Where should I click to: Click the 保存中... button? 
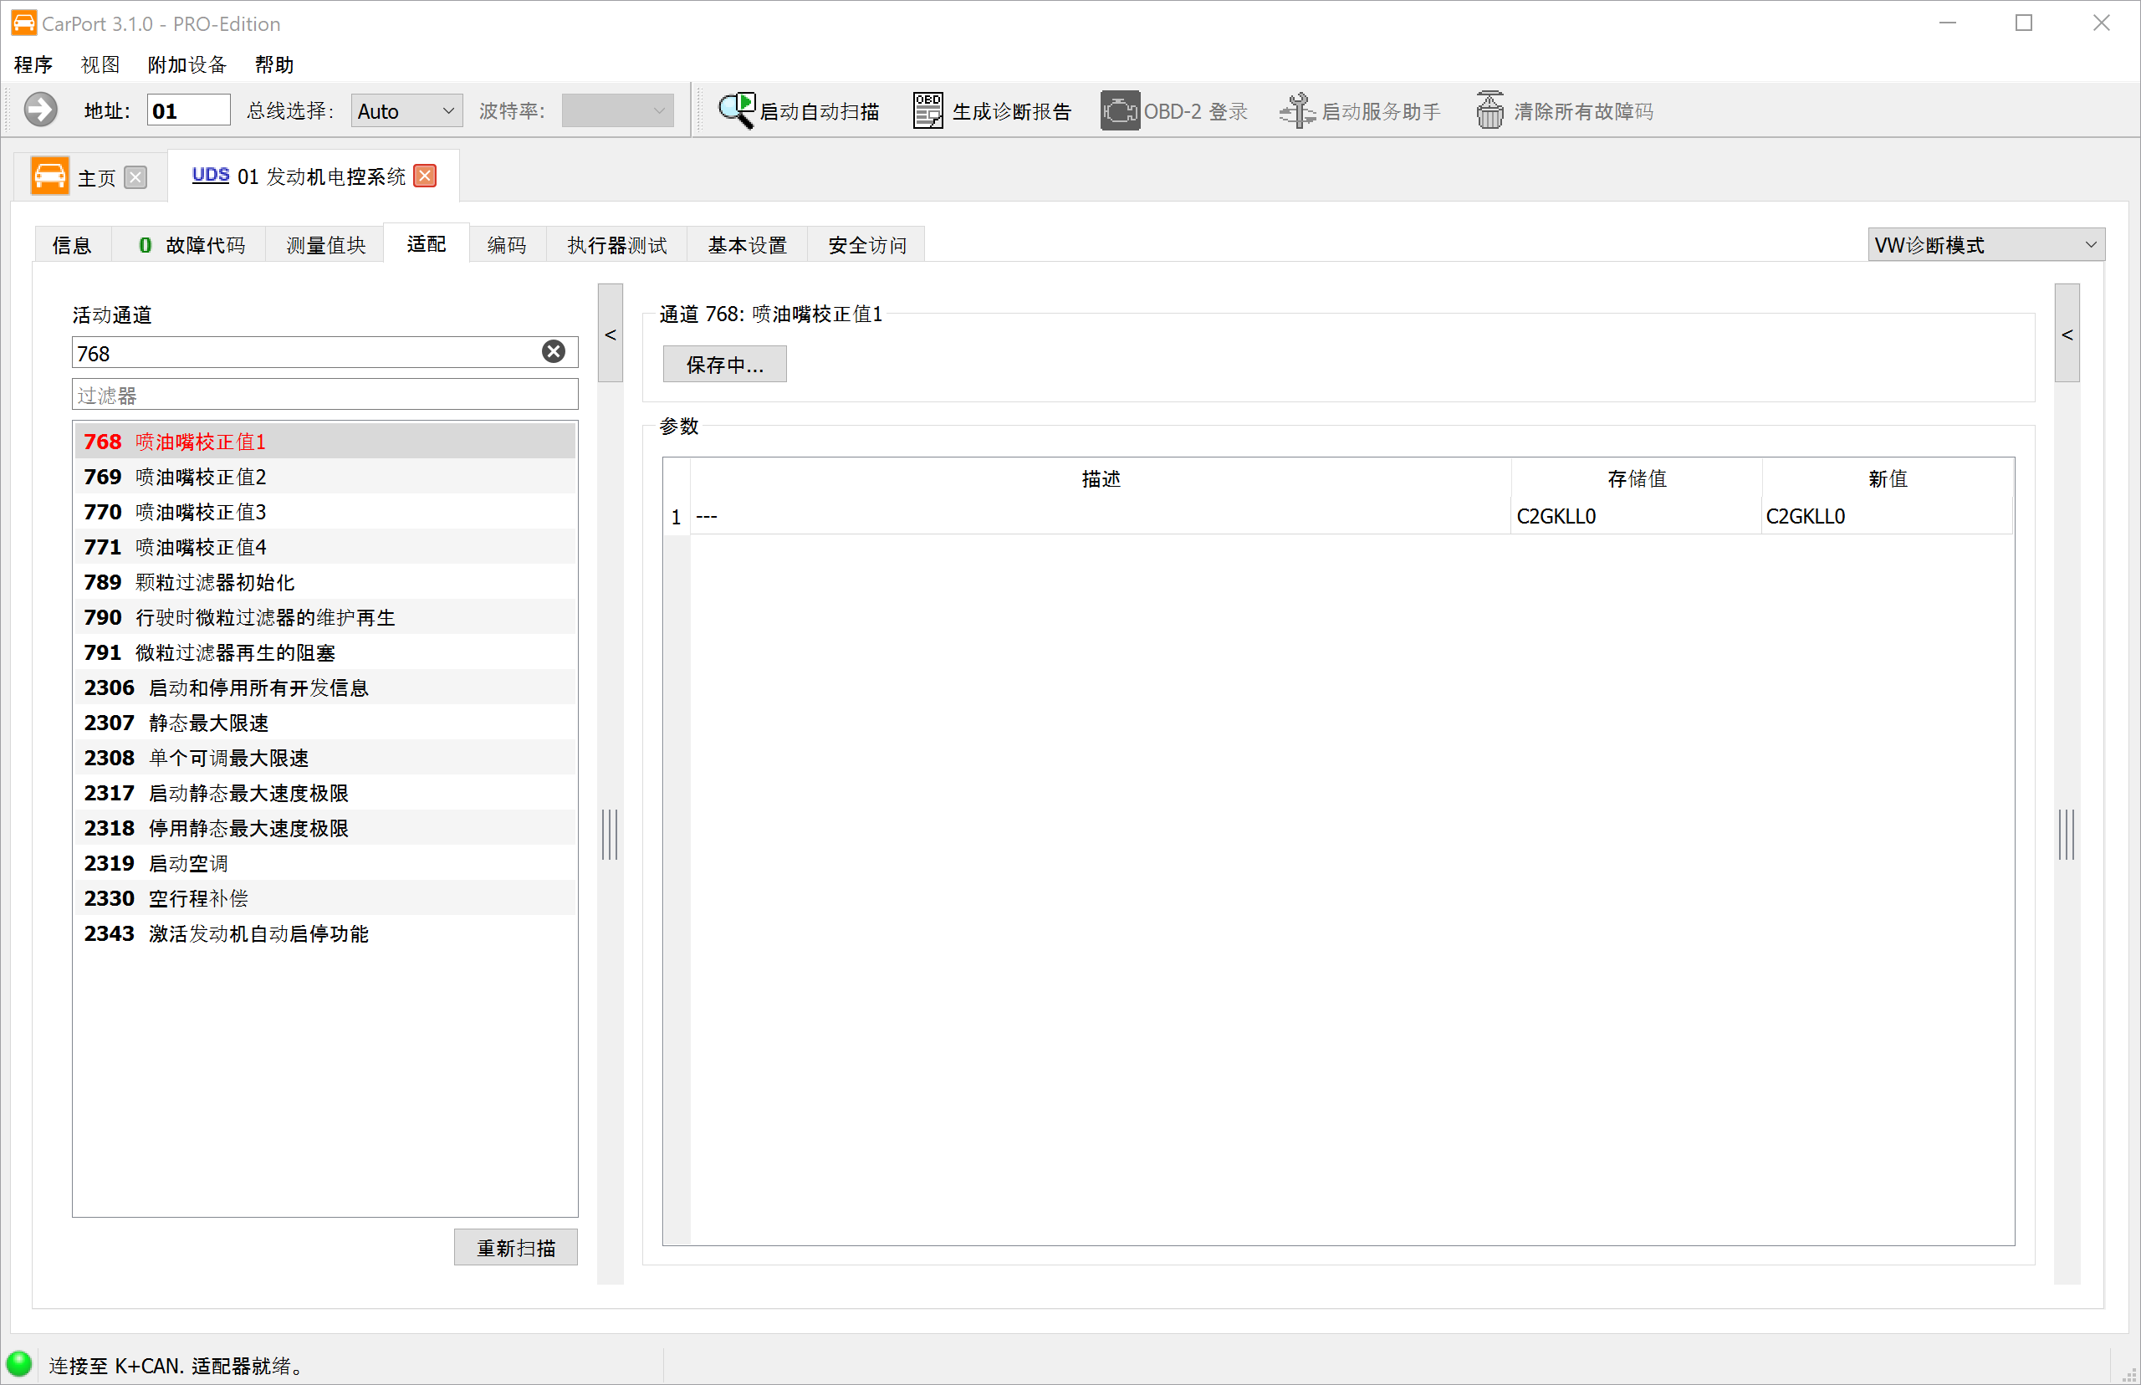coord(725,365)
